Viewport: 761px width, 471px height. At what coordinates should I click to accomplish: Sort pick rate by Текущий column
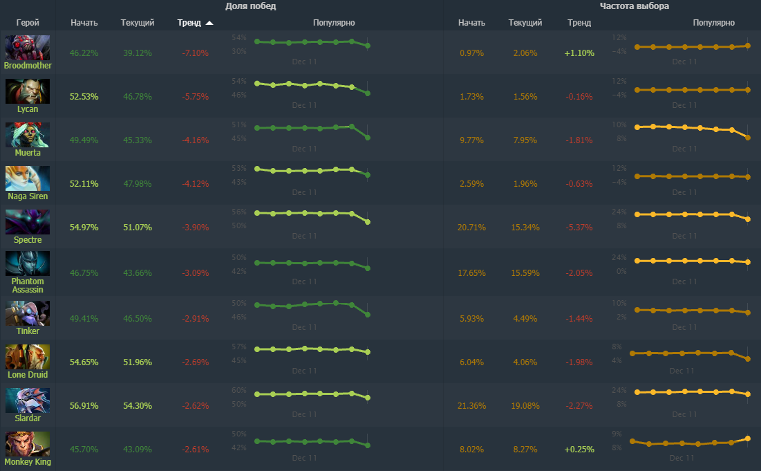pos(525,22)
